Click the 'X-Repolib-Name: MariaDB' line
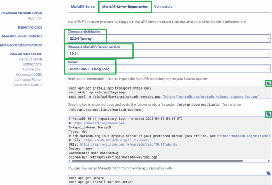The image size is (272, 185). tap(90, 127)
